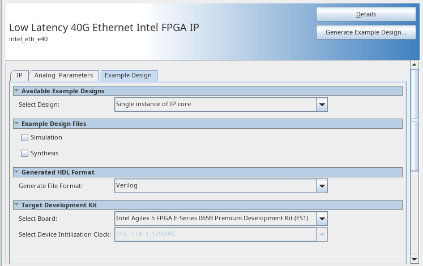The image size is (423, 266).
Task: Collapse the Target Development Kit section
Action: 16,205
